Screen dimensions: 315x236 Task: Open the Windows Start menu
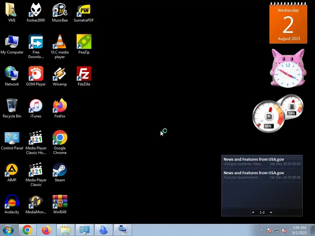click(x=8, y=230)
